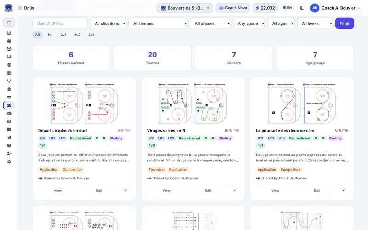Click the 7 Age groups stat card
Image resolution: width=368 pixels, height=230 pixels.
pos(315,58)
